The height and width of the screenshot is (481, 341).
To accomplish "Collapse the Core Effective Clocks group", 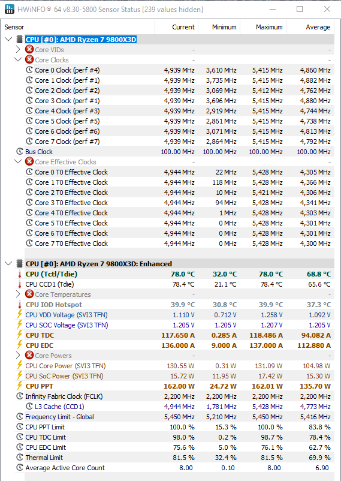I will tap(18, 161).
